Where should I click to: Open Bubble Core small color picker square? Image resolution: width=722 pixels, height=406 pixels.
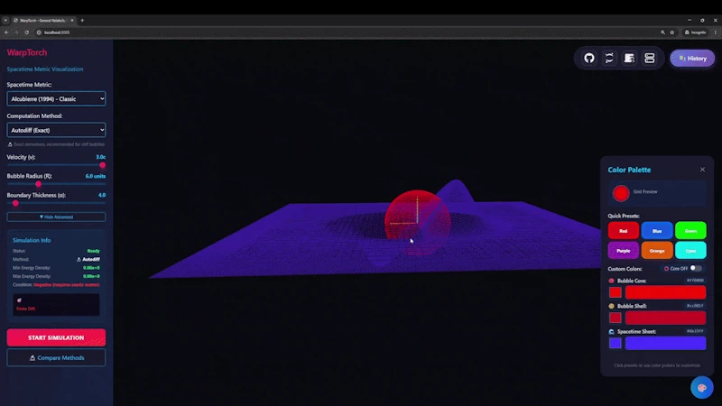click(x=616, y=292)
